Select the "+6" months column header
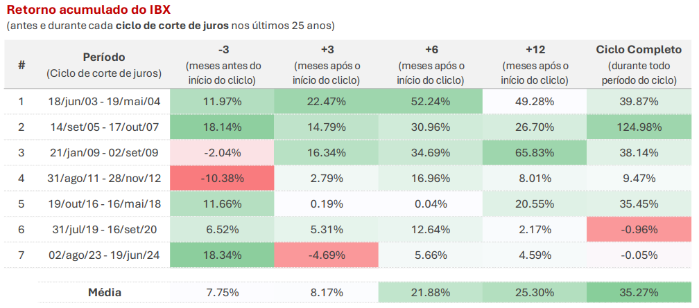 431,50
